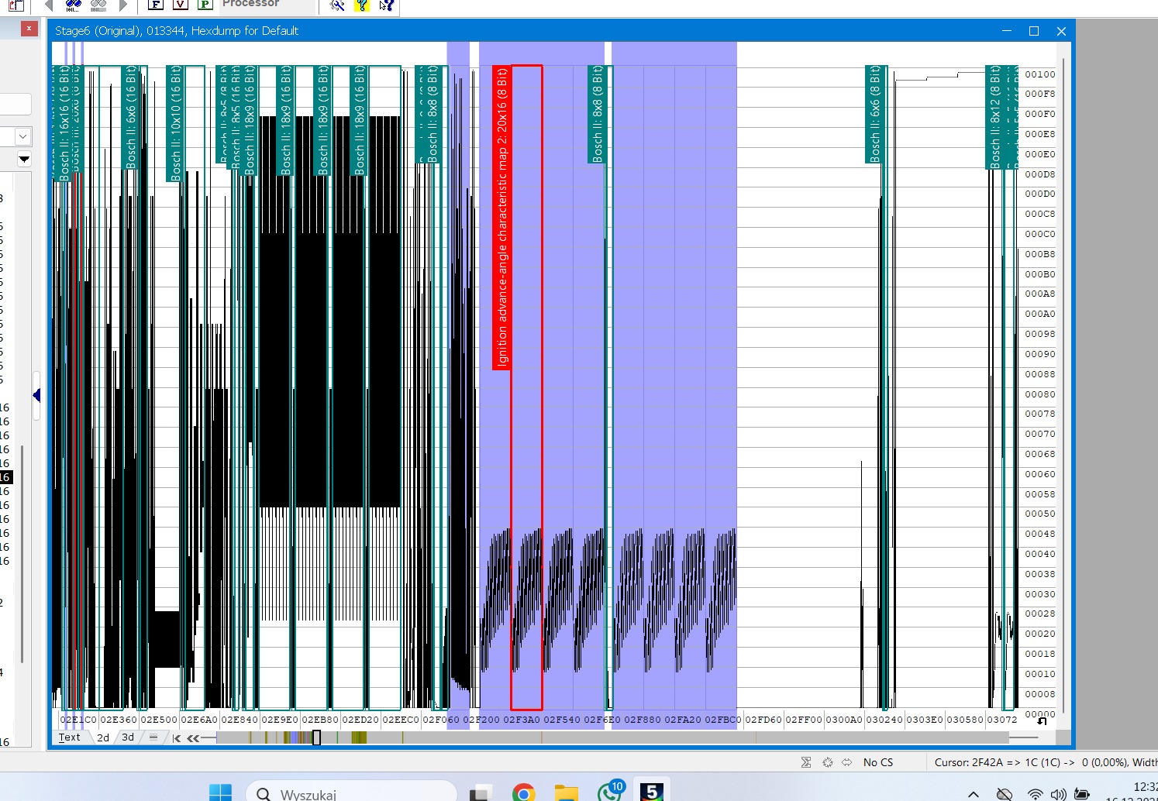This screenshot has height=801, width=1158.
Task: Click the No CS checksum status
Action: (x=877, y=762)
